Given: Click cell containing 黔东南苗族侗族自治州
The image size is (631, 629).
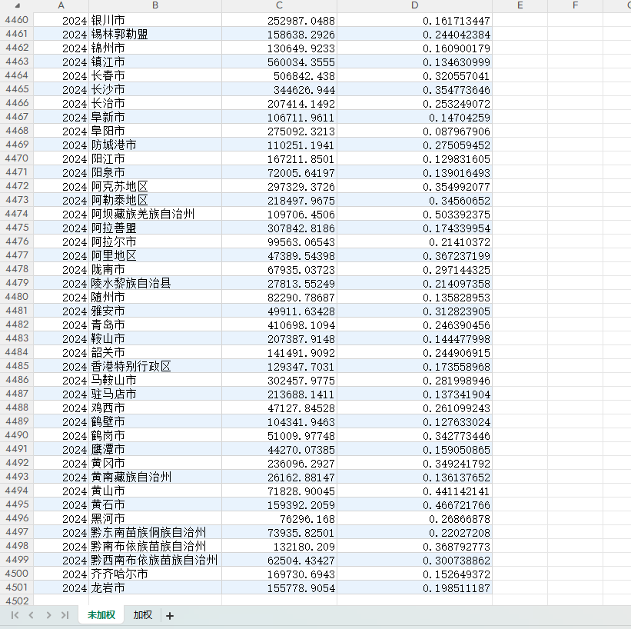Looking at the screenshot, I should [155, 532].
